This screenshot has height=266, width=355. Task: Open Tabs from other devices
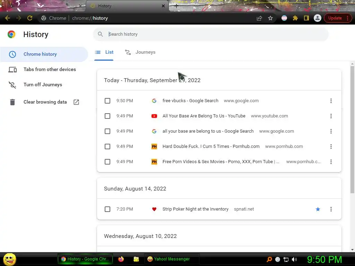(x=50, y=69)
